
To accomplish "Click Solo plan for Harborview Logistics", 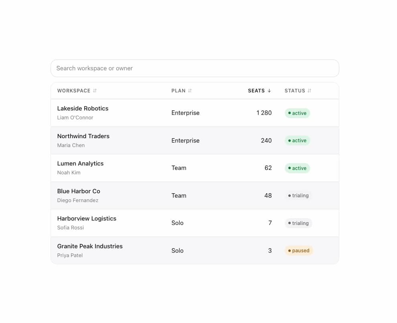I will [177, 223].
